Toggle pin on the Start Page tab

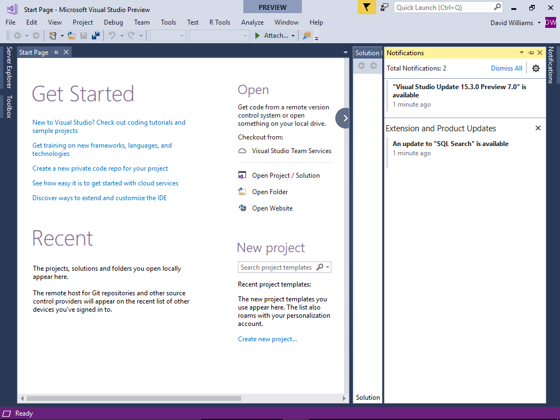coord(56,52)
